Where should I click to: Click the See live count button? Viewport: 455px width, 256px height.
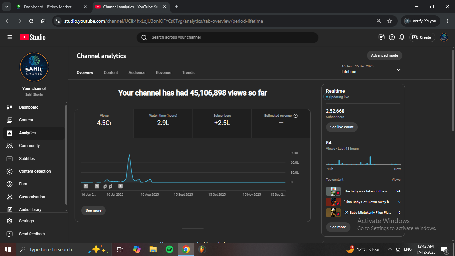(342, 127)
